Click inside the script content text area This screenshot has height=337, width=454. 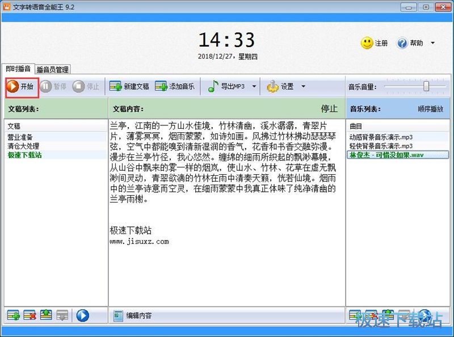pyautogui.click(x=226, y=213)
